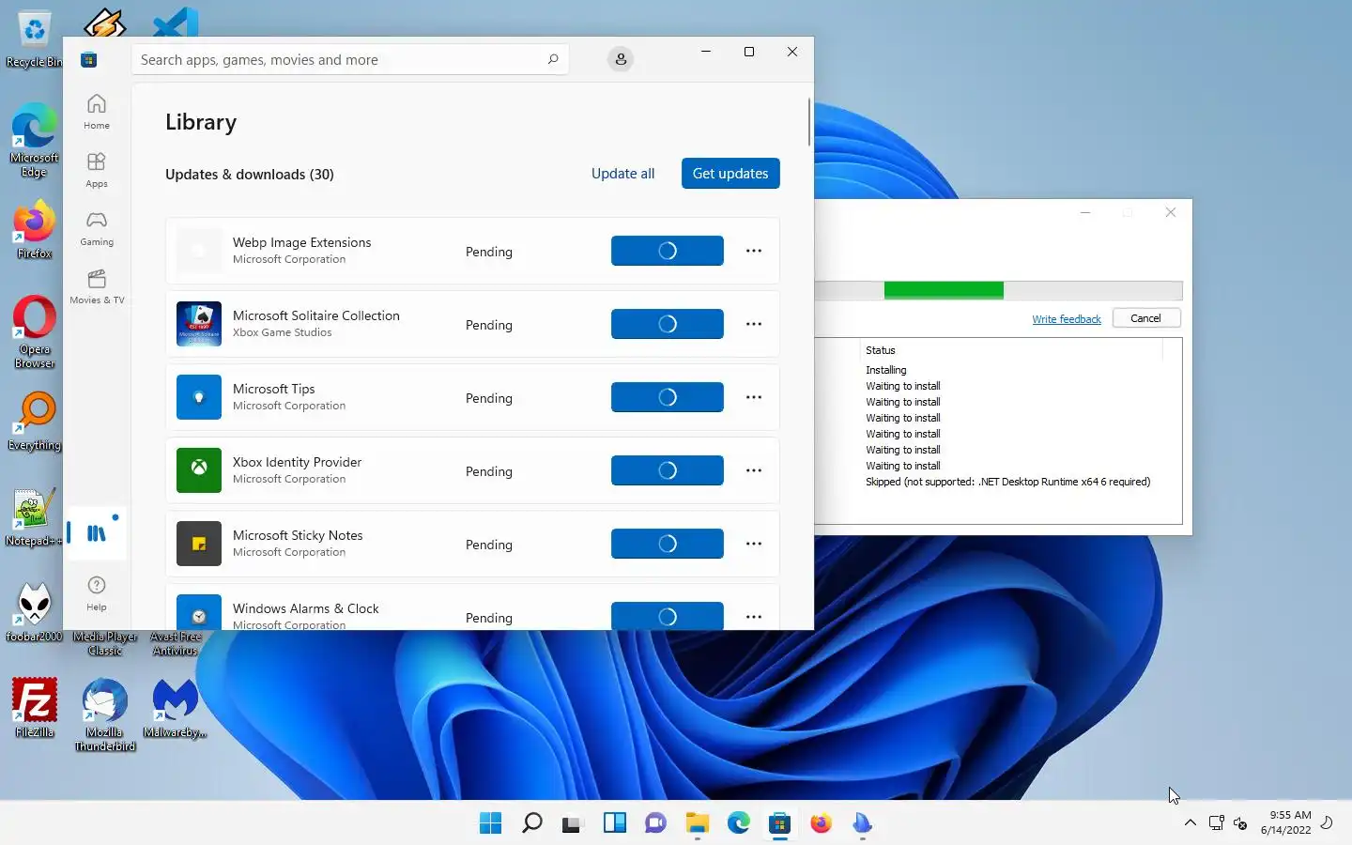The width and height of the screenshot is (1352, 845).
Task: Open more options for Microsoft Tips
Action: 754,397
